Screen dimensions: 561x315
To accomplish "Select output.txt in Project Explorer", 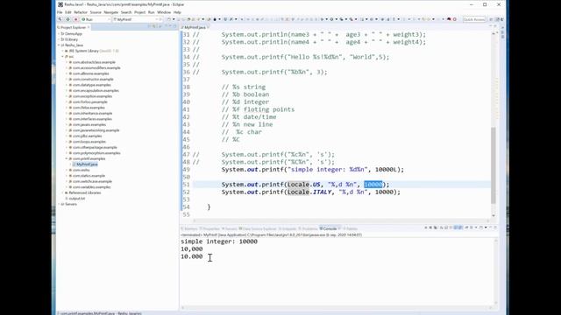I will [x=77, y=199].
